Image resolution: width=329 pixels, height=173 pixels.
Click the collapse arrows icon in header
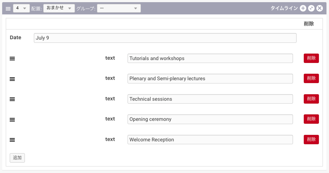point(311,8)
